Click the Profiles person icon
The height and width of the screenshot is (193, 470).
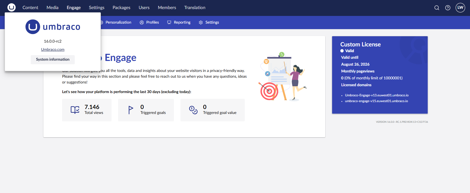point(142,23)
